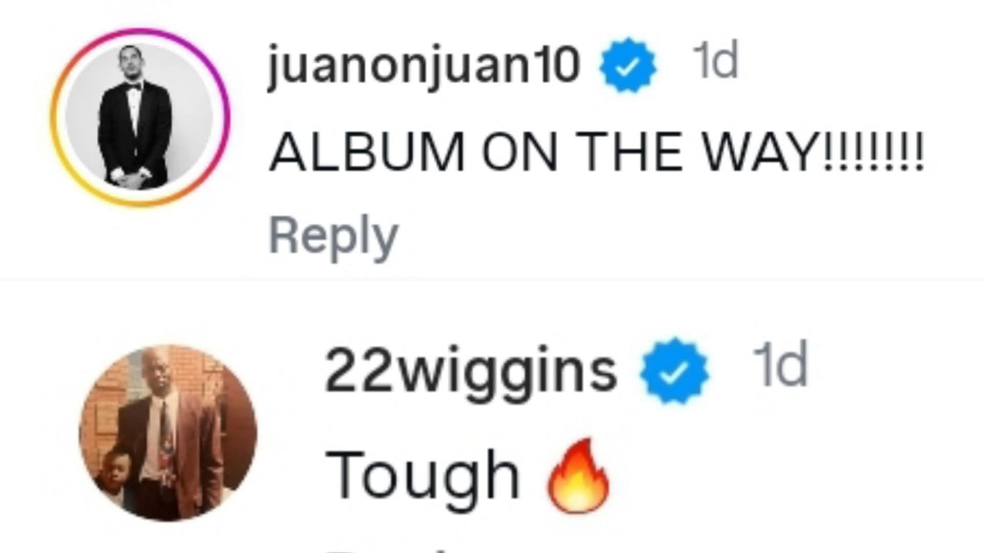Click the verified badge beside 22wiggins
The height and width of the screenshot is (553, 984).
point(674,371)
